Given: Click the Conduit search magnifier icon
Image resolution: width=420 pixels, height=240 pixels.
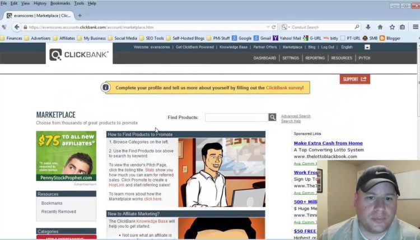Looking at the screenshot, I should click(357, 27).
